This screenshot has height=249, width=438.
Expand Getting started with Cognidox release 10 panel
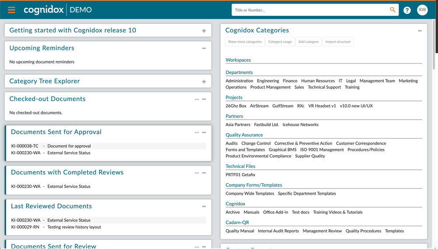coord(204,31)
